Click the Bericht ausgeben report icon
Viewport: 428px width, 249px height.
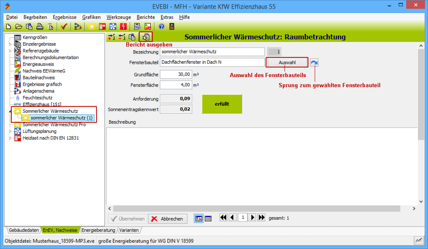tap(146, 37)
